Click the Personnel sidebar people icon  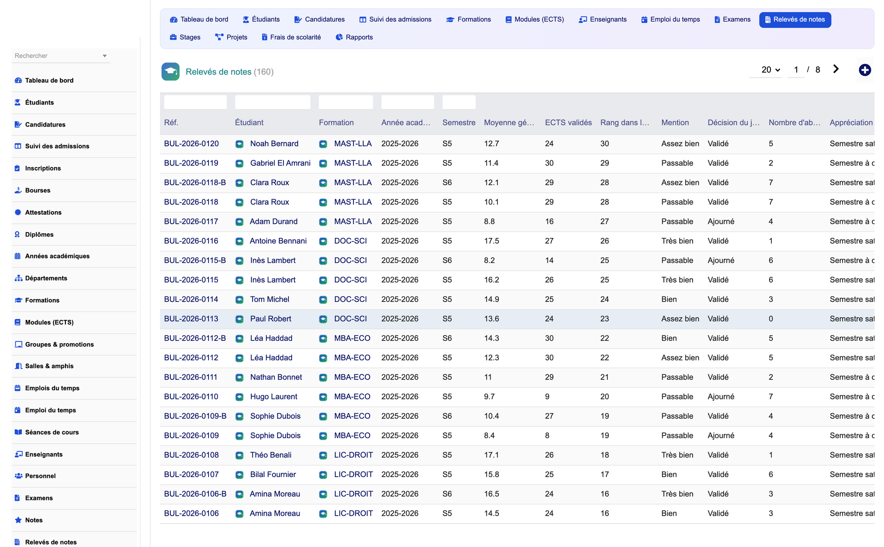point(18,476)
